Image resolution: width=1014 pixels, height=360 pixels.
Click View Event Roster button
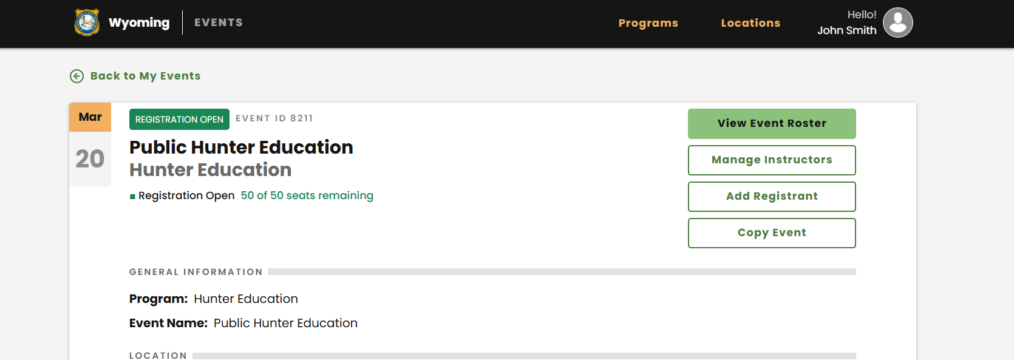coord(772,124)
